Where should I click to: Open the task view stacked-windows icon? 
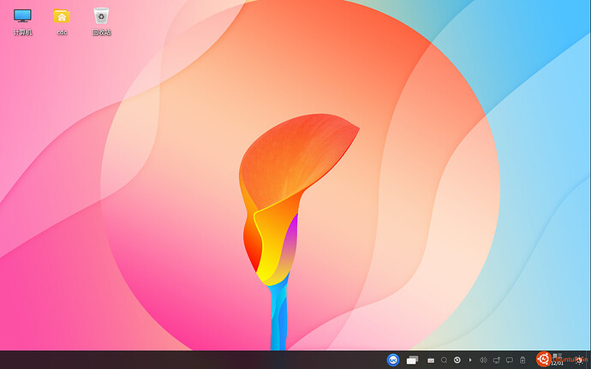412,360
